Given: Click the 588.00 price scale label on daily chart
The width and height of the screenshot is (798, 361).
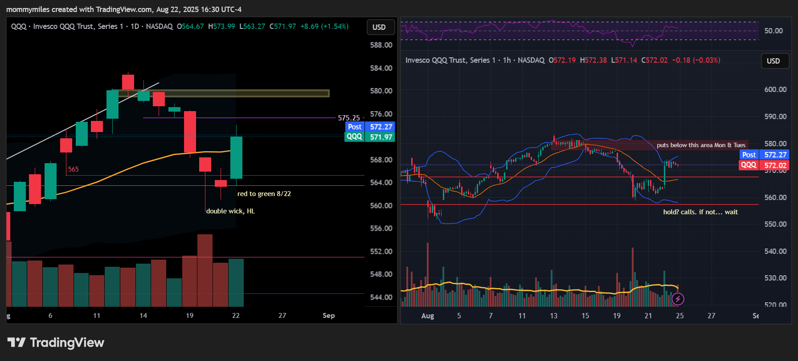Looking at the screenshot, I should [381, 45].
